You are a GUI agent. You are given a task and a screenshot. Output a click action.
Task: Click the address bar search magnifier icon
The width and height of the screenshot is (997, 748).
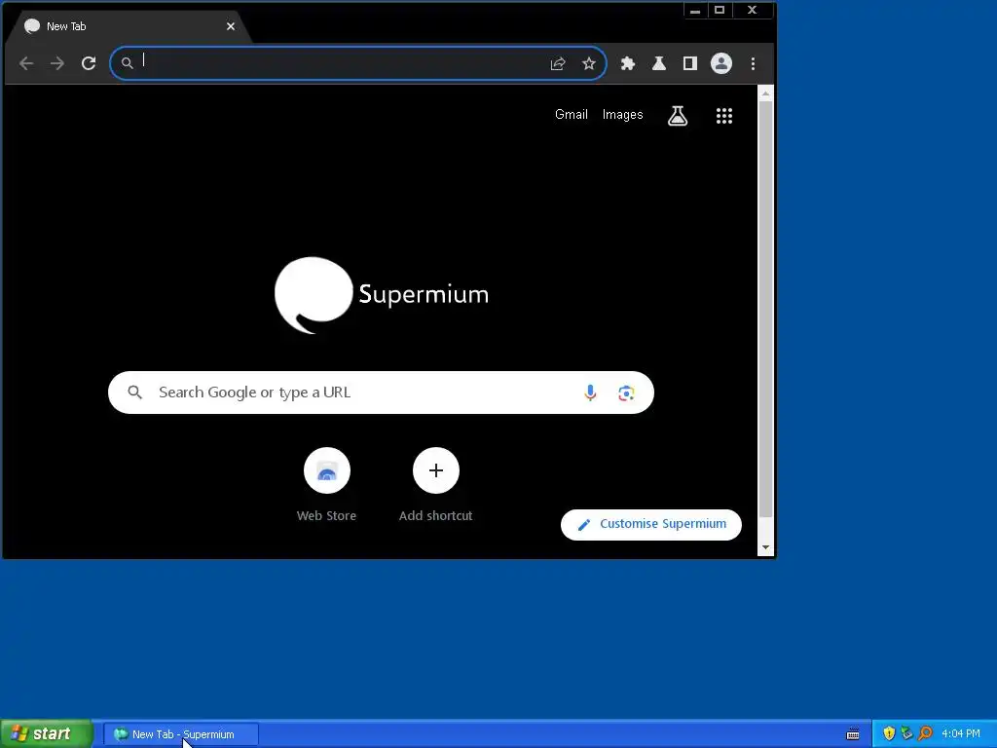tap(128, 63)
